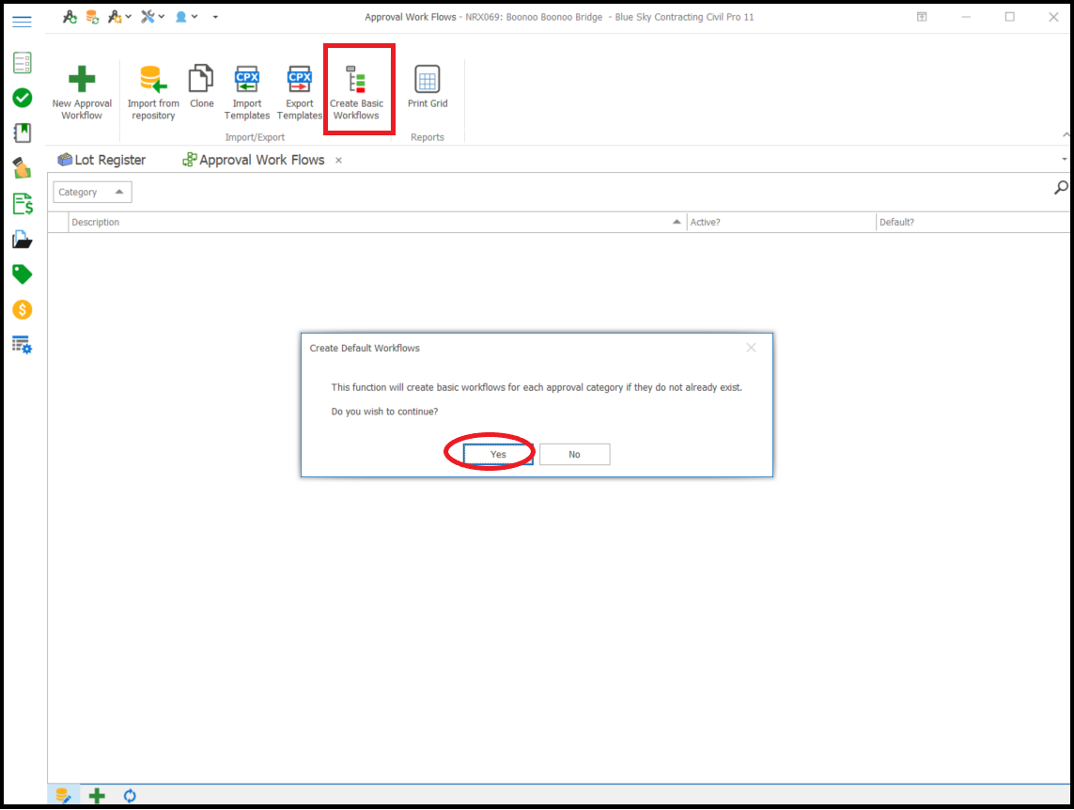Screen dimensions: 1074x810
Task: Click the green price tag sidebar icon
Action: click(x=22, y=274)
